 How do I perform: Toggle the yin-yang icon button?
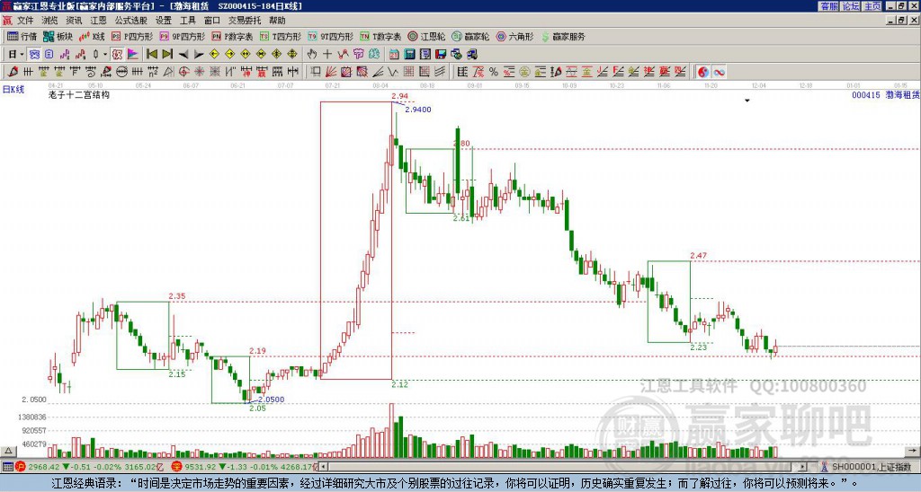(703, 72)
